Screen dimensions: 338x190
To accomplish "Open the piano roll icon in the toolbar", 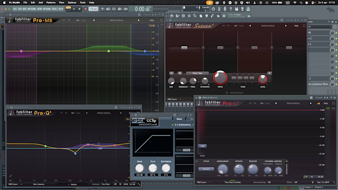I will tap(177, 16).
